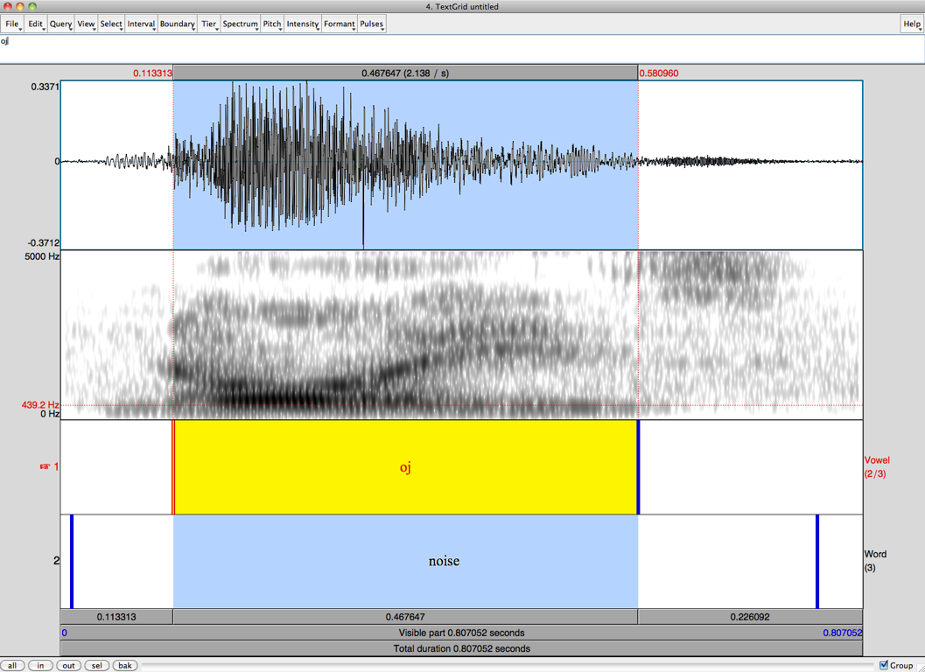Click the left blue boundary on Word tier
Screen dimensions: 925x672
pyautogui.click(x=72, y=561)
